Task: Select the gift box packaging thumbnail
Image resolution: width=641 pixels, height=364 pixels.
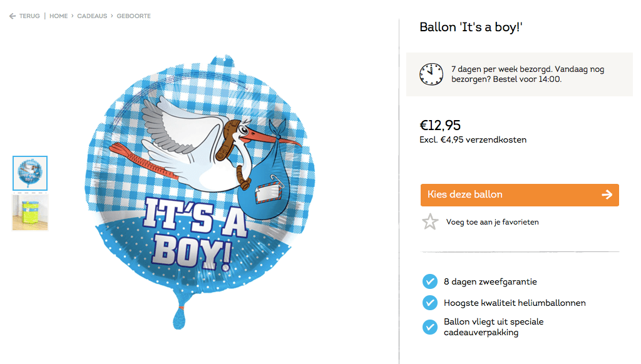Action: (x=30, y=213)
